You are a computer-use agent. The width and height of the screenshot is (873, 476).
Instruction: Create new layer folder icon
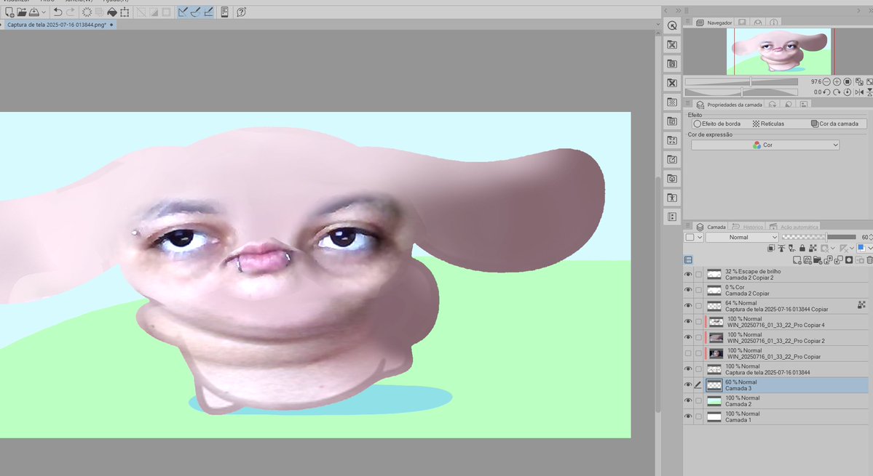pyautogui.click(x=818, y=260)
